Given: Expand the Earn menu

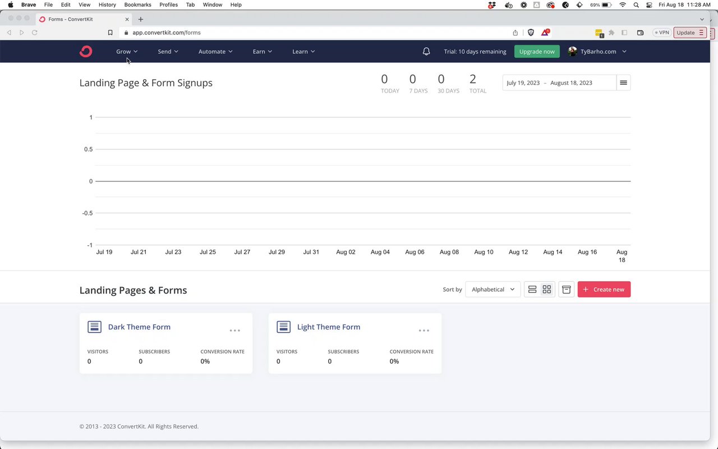Looking at the screenshot, I should 263,52.
